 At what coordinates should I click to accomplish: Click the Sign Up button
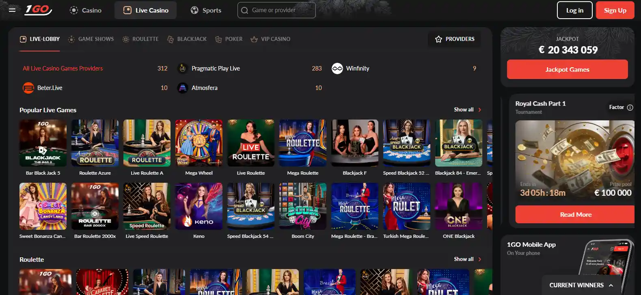point(615,10)
